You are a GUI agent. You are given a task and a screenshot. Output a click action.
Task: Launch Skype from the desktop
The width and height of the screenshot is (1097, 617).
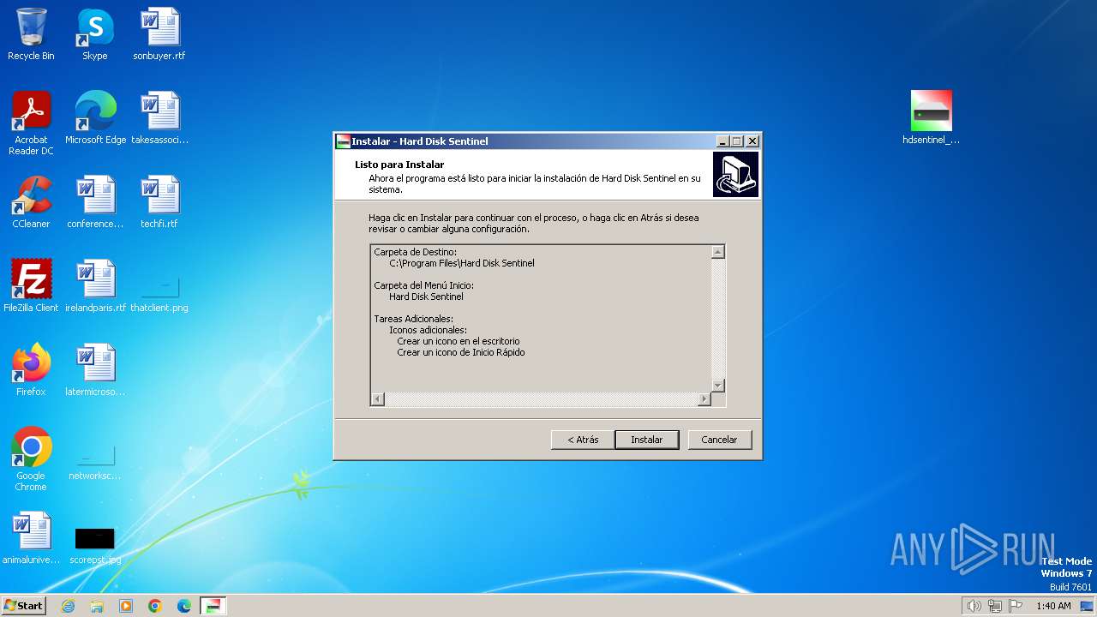[94, 34]
